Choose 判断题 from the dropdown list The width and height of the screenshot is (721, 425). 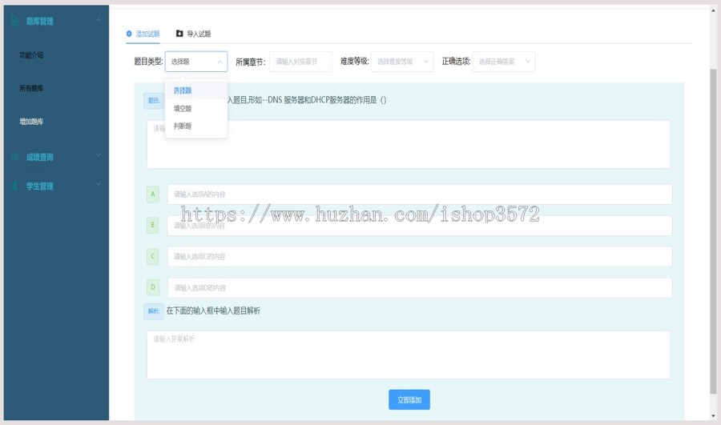[x=196, y=126]
